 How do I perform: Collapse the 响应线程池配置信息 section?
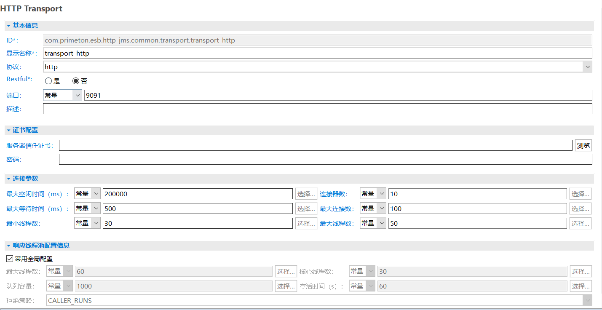click(8, 246)
